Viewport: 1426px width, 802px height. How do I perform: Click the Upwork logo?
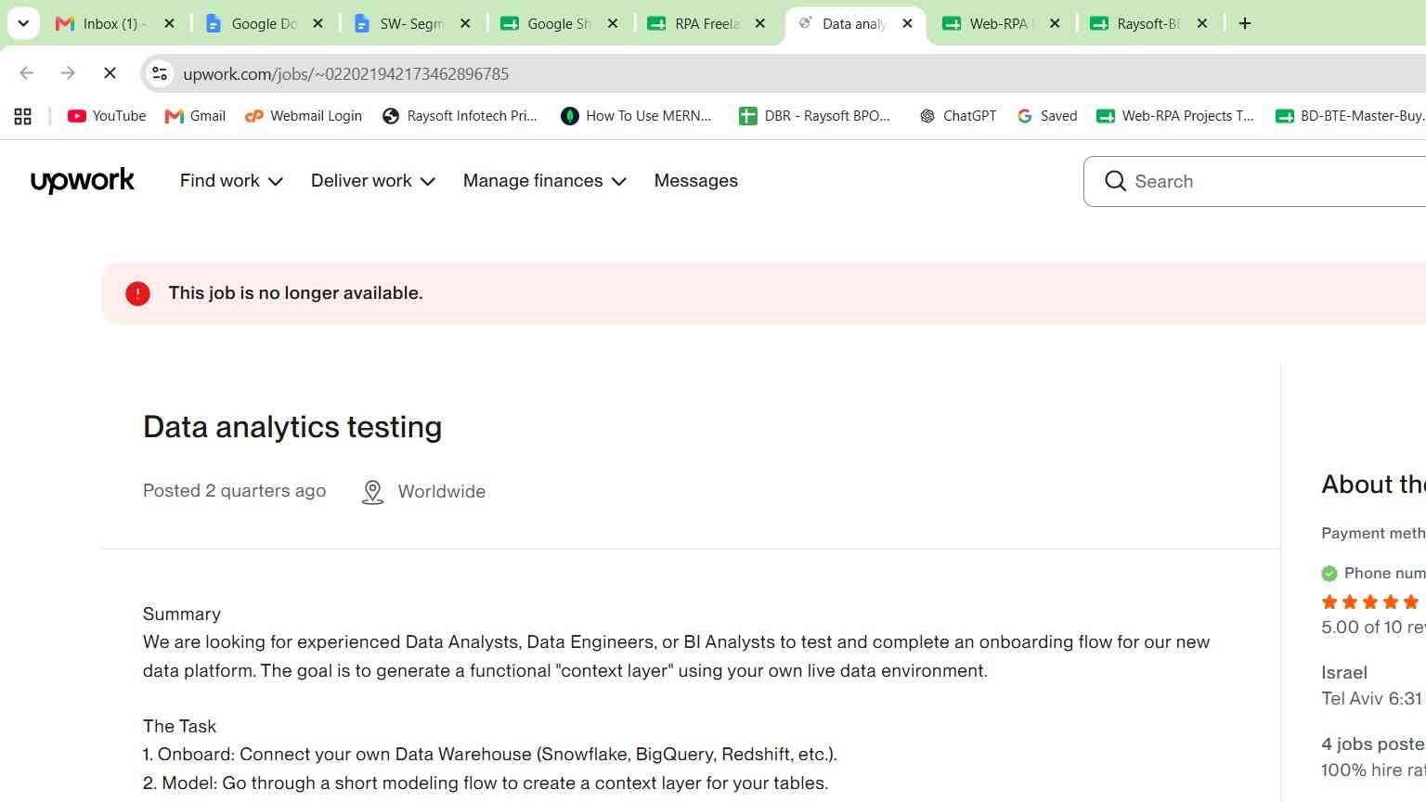83,181
